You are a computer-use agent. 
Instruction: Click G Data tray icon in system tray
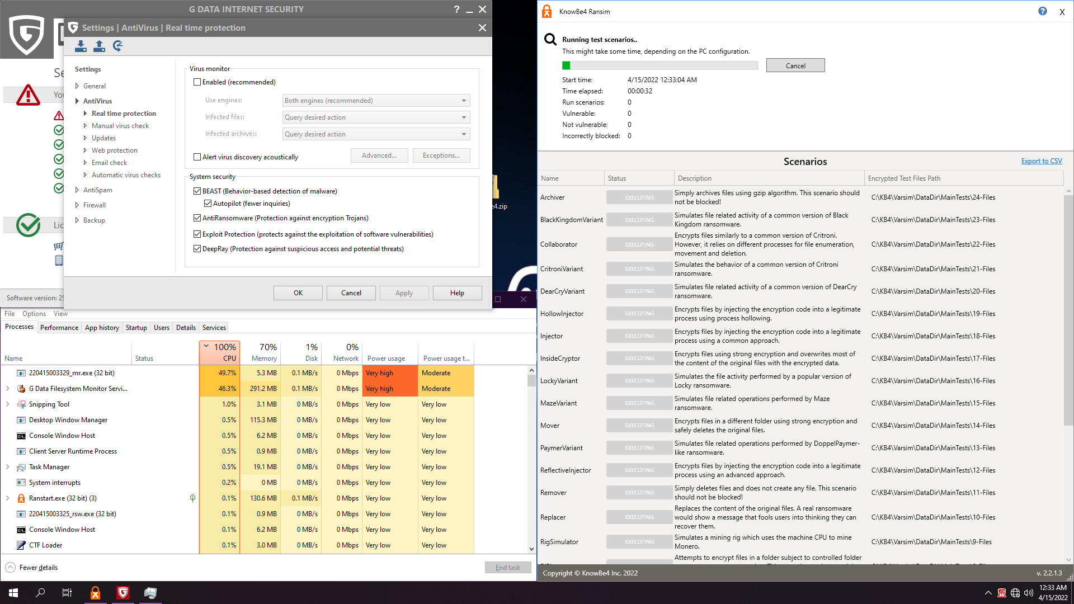(x=1002, y=593)
